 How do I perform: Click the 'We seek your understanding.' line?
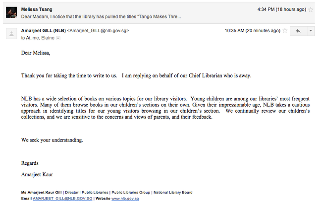click(x=52, y=140)
